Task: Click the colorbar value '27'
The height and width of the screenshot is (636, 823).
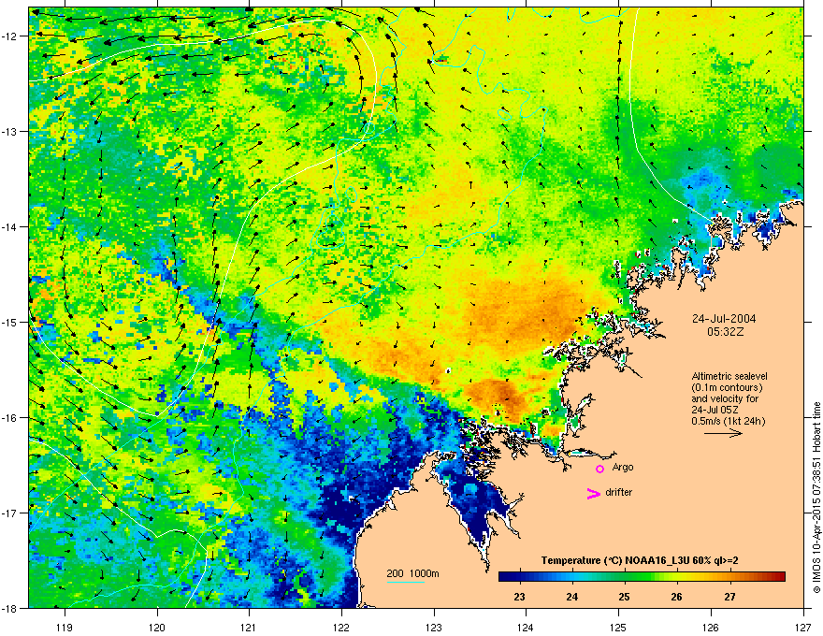Action: tap(729, 597)
